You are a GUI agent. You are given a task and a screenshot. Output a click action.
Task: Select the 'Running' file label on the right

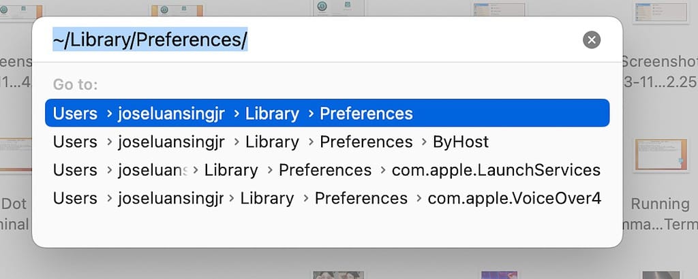point(660,204)
